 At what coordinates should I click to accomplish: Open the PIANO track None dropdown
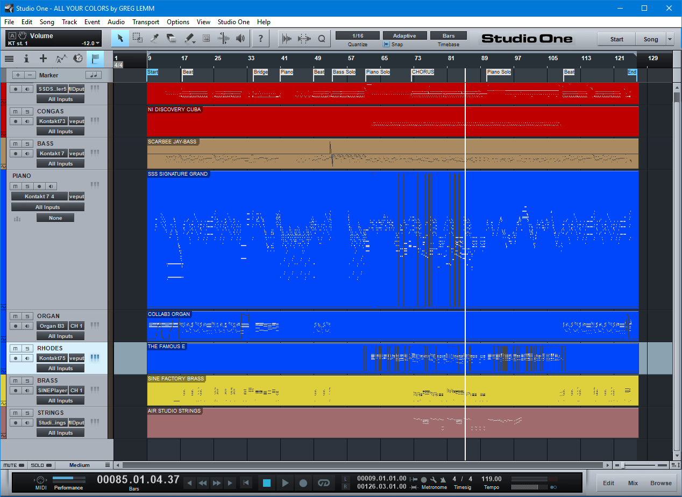55,218
